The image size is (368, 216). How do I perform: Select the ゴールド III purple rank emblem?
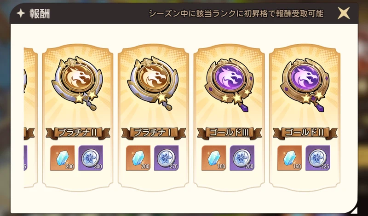click(228, 85)
